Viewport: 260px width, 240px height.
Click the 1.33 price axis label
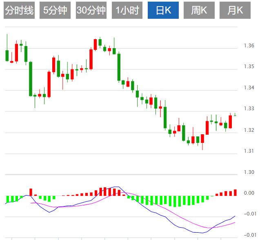pyautogui.click(x=249, y=109)
